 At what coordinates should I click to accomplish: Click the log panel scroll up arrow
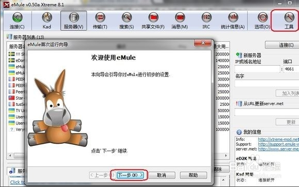coord(223,180)
